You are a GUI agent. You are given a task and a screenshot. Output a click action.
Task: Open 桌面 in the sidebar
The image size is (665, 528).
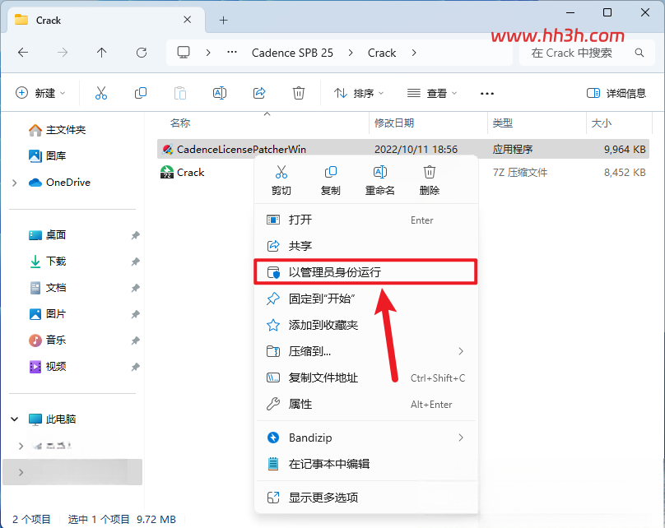(x=47, y=234)
